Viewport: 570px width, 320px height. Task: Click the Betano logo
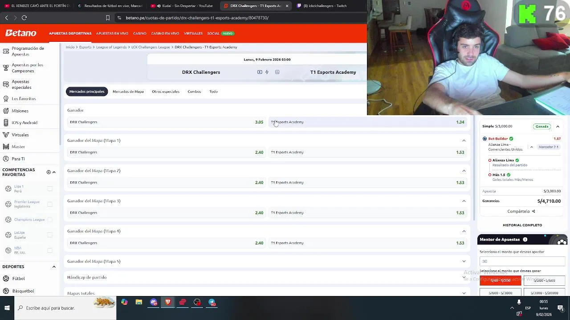point(21,33)
